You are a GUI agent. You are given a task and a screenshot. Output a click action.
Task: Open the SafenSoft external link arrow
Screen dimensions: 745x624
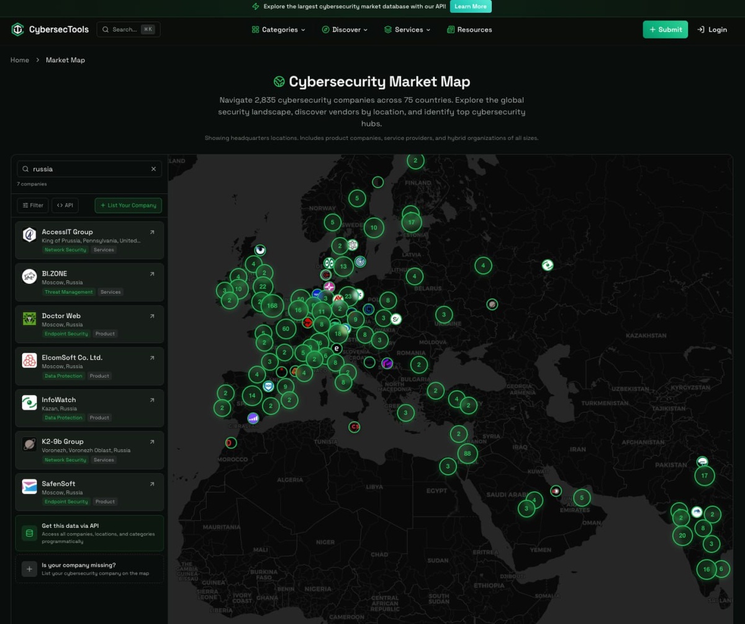tap(152, 484)
